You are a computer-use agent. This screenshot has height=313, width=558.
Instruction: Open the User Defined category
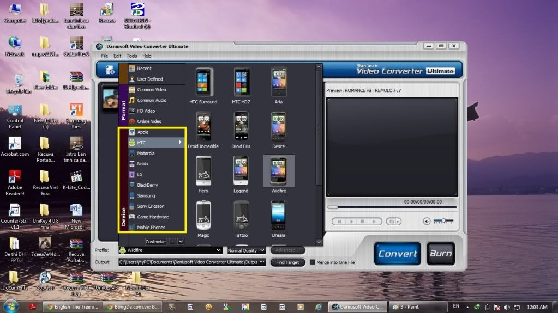point(157,79)
